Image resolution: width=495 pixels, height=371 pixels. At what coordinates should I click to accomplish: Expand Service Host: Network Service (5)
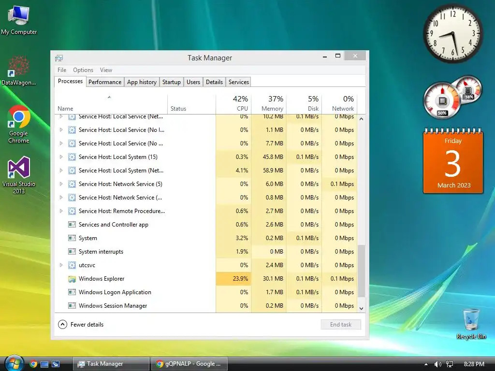click(x=61, y=184)
